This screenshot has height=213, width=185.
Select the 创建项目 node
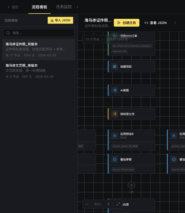131,66
